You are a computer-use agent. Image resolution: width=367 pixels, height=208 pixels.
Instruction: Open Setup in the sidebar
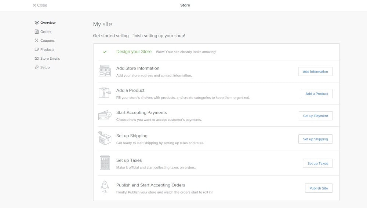45,67
